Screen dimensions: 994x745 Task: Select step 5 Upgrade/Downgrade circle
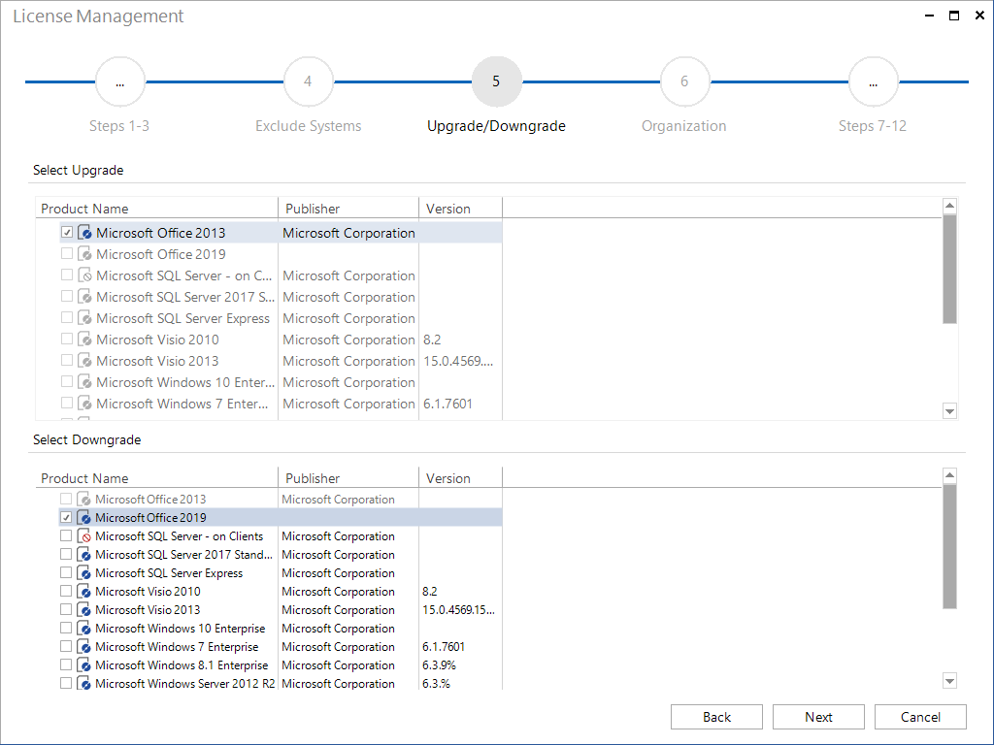click(x=496, y=81)
